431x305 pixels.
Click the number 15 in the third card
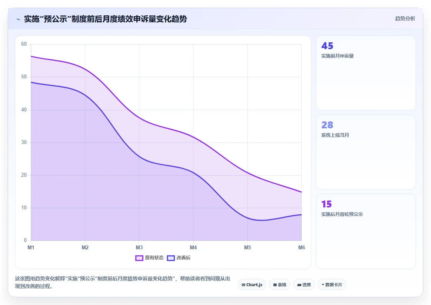coord(327,204)
